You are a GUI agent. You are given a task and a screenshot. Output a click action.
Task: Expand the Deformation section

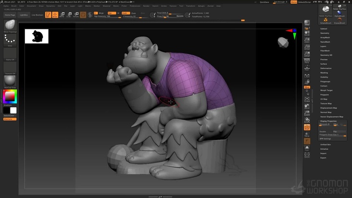pyautogui.click(x=326, y=68)
